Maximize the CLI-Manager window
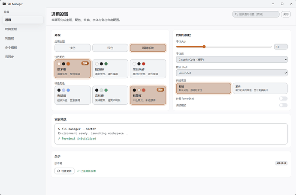The width and height of the screenshot is (296, 195). coord(282,4)
